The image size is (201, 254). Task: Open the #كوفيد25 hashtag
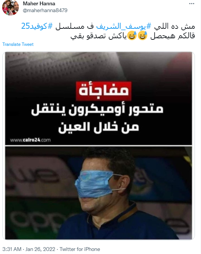point(37,26)
